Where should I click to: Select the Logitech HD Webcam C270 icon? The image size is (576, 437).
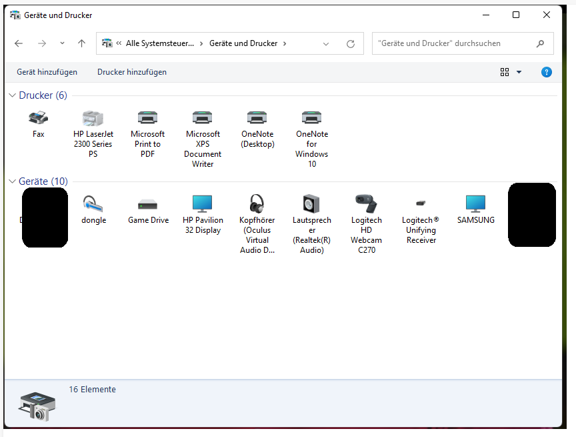click(366, 203)
